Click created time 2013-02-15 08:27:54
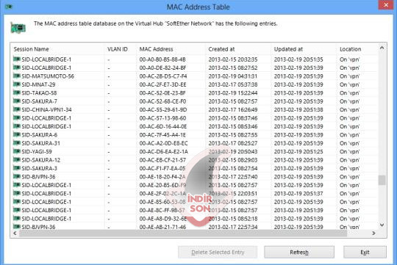Image resolution: width=397 pixels, height=265 pixels. click(233, 168)
